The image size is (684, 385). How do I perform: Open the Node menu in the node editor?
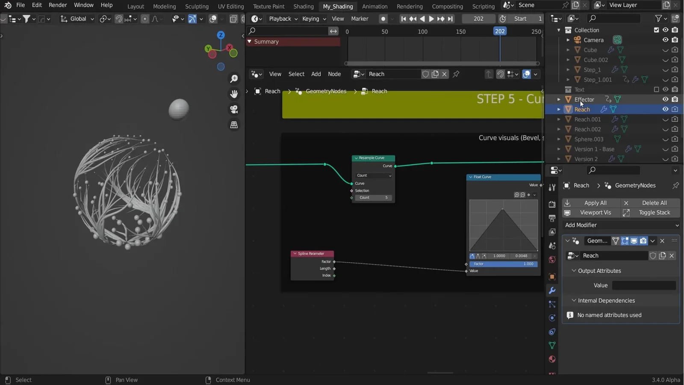(x=334, y=74)
